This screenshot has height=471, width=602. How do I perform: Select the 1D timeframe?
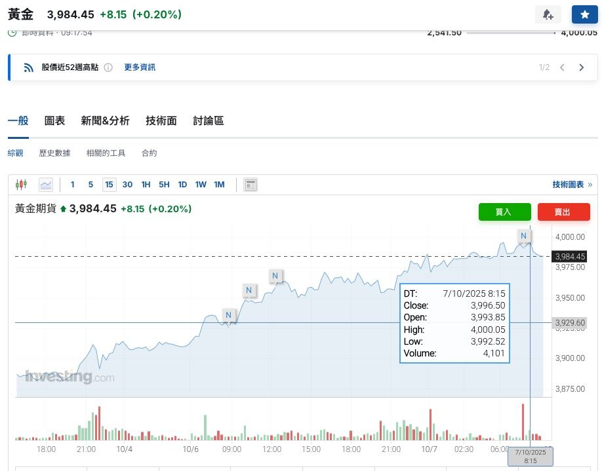pos(182,184)
